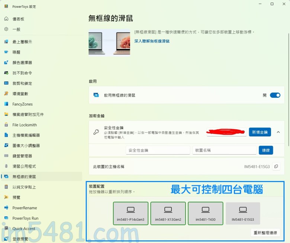The height and width of the screenshot is (243, 290).
Task: Open the 儀表板 menu item
Action: point(42,19)
